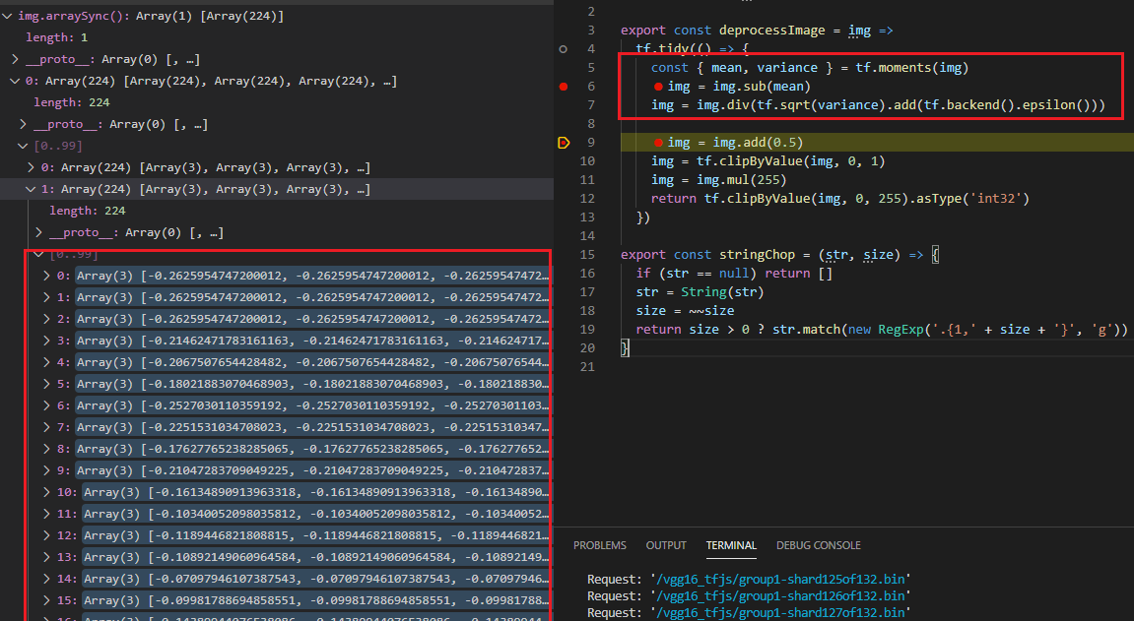Select the '9: Array(3)' row starting -0.2104

[x=277, y=470]
